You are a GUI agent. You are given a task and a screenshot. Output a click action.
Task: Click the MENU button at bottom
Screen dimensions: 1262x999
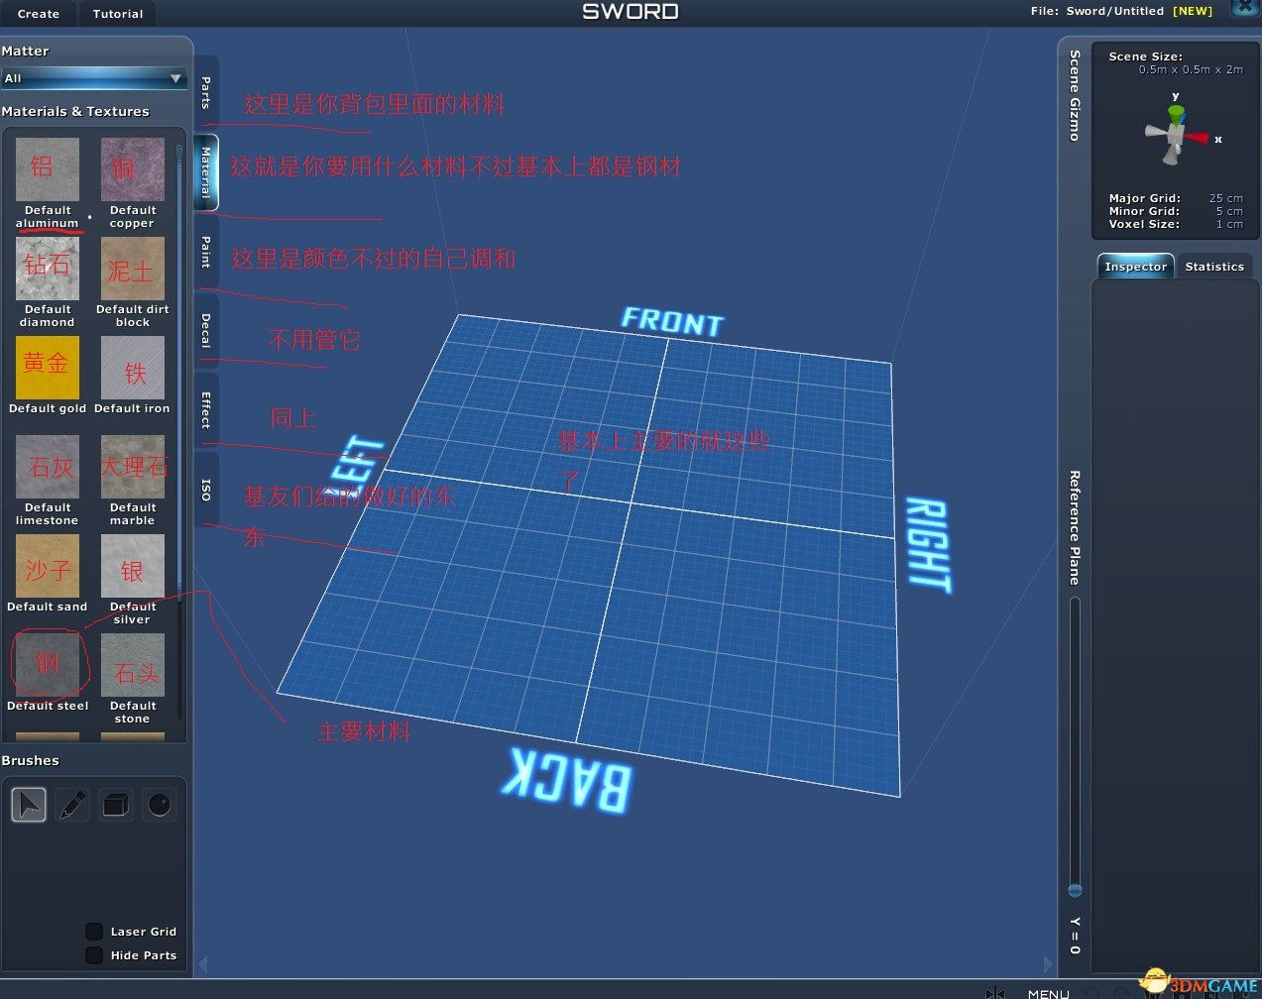pyautogui.click(x=1048, y=992)
